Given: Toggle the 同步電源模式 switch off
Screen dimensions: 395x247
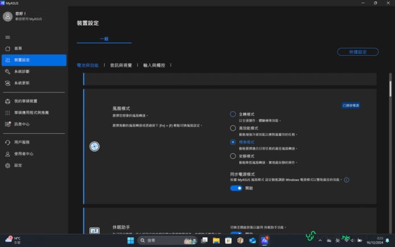Looking at the screenshot, I should click(236, 188).
